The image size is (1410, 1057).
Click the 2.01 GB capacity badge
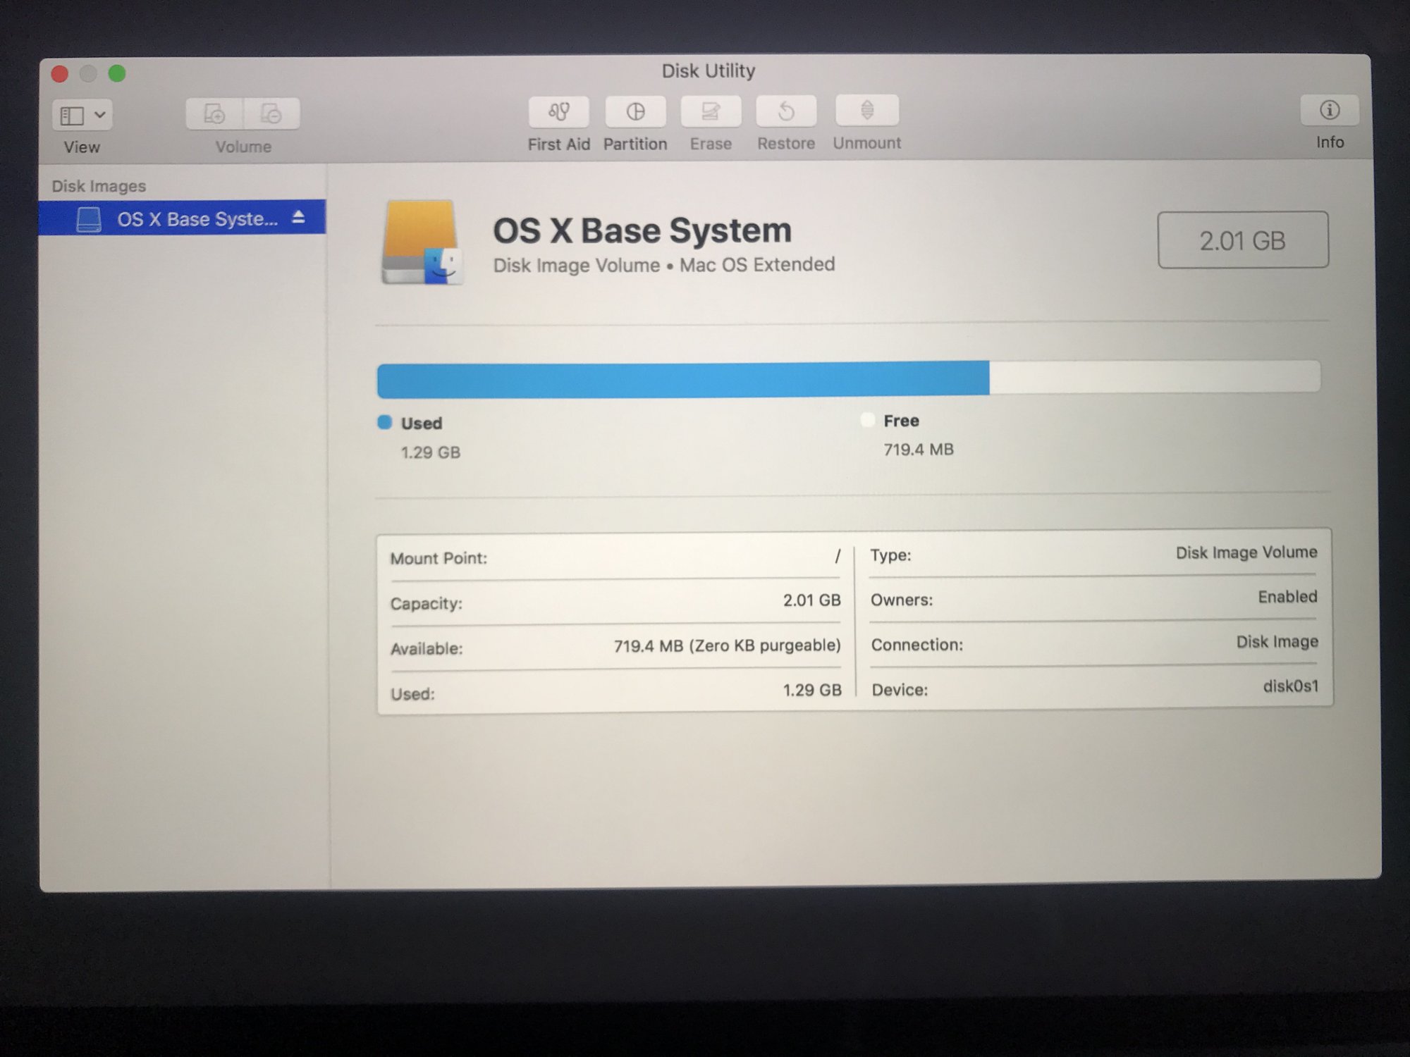tap(1242, 240)
